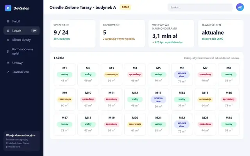The width and height of the screenshot is (250, 156).
Task: Click the M18 unit label
Action: click(x=88, y=118)
